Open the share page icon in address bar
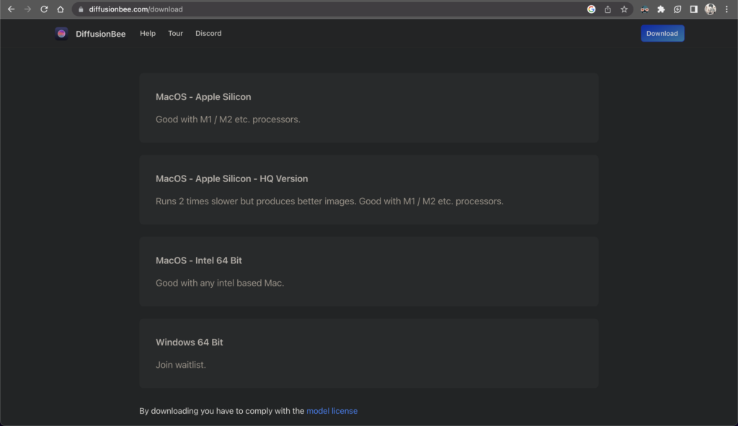Image resolution: width=738 pixels, height=426 pixels. [608, 9]
